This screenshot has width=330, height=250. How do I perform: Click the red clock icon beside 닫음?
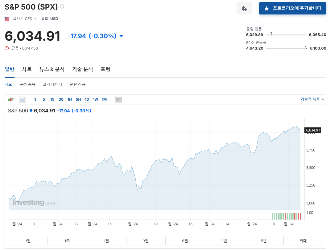[x=7, y=48]
